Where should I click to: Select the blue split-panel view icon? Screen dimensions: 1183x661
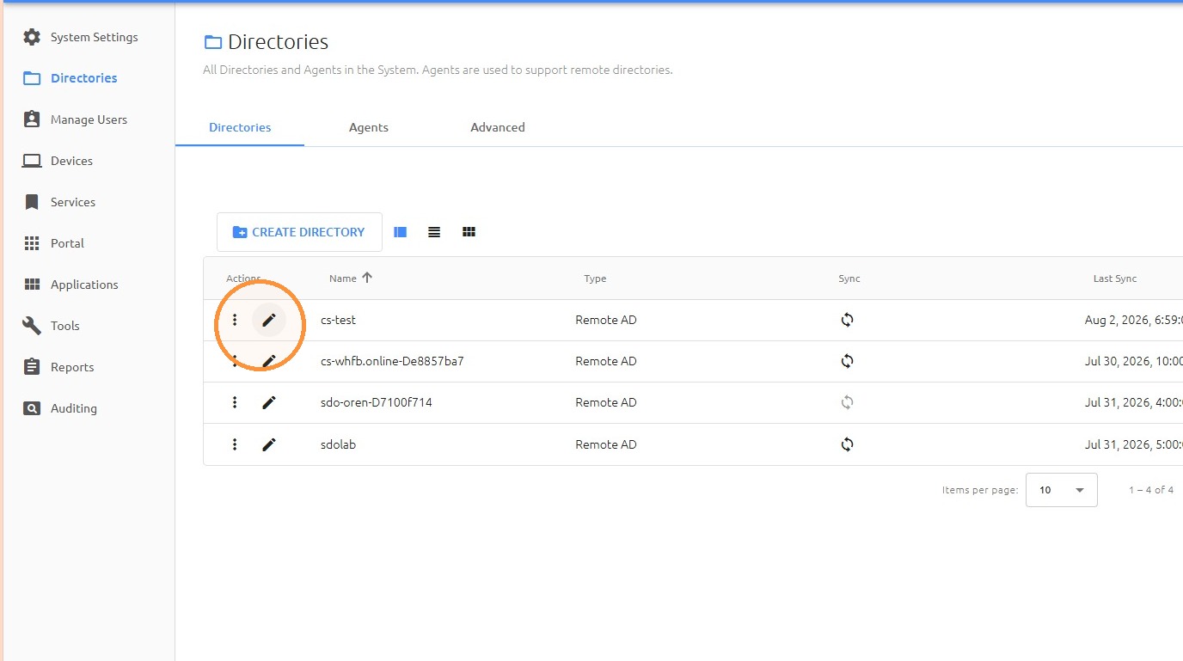[400, 232]
